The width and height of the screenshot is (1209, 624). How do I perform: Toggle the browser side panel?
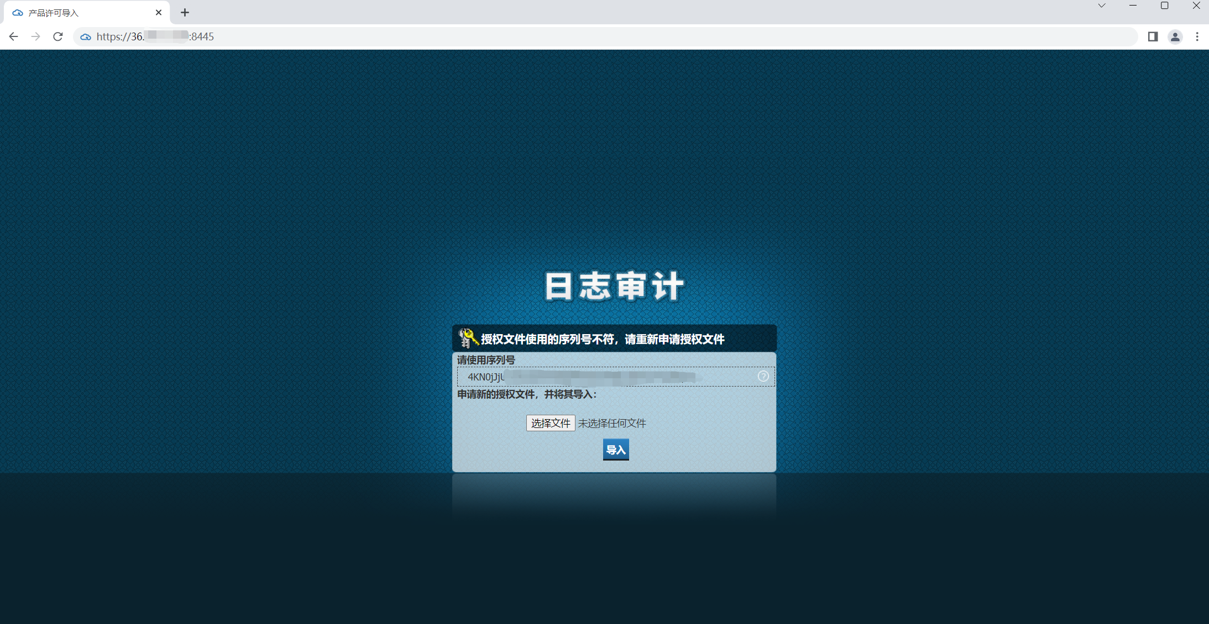click(1153, 36)
